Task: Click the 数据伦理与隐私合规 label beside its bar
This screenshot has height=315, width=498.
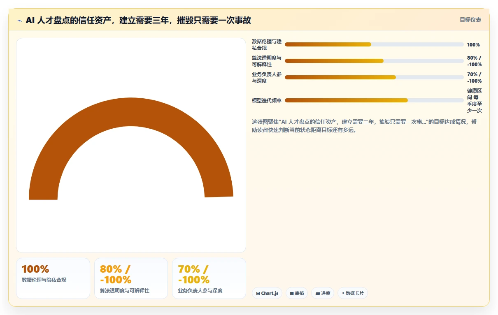Action: [267, 45]
